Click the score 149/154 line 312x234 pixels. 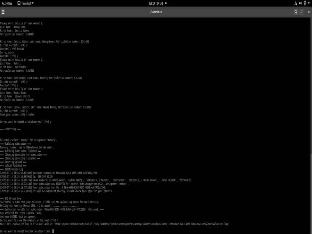pos(21,213)
